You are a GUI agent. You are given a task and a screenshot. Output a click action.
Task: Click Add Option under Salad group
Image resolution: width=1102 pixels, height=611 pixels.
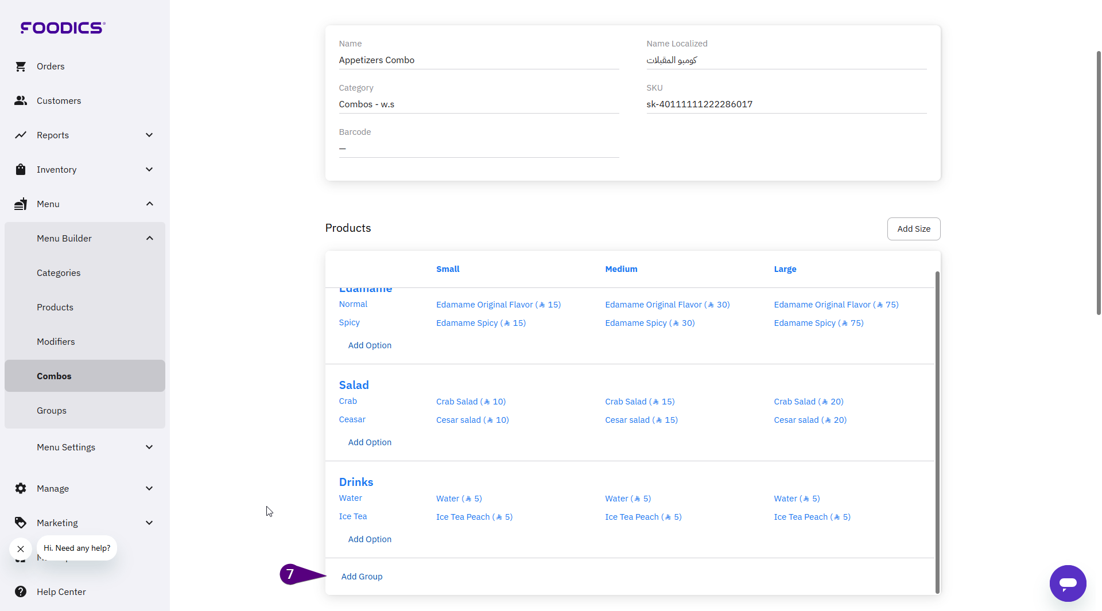(370, 442)
